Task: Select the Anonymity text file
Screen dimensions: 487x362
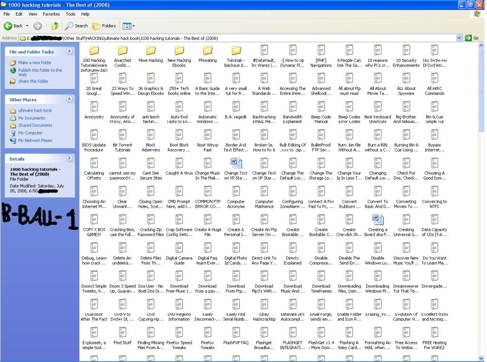Action: click(x=94, y=107)
